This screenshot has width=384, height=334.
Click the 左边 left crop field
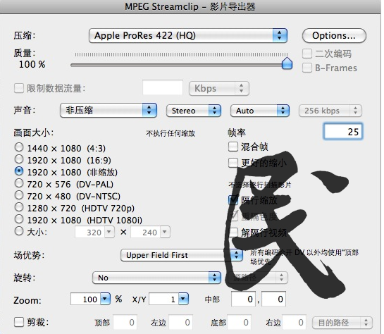pyautogui.click(x=181, y=322)
